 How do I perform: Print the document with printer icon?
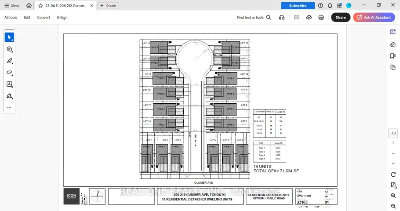coord(321,18)
